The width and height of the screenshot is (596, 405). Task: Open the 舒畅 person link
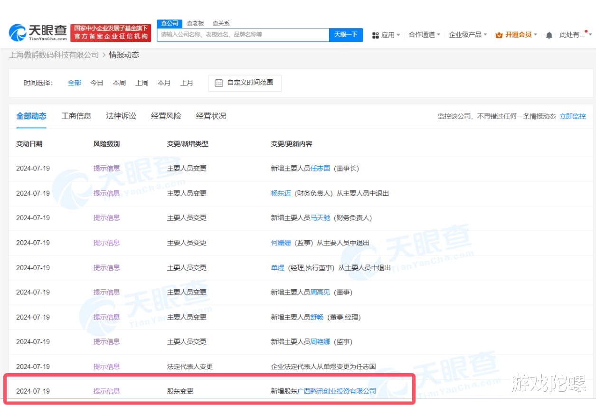point(317,317)
